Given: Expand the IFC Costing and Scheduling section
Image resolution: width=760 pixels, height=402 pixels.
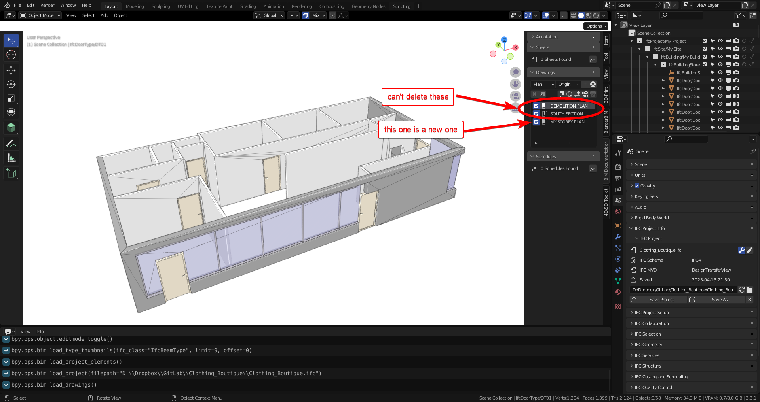Looking at the screenshot, I should (x=661, y=376).
